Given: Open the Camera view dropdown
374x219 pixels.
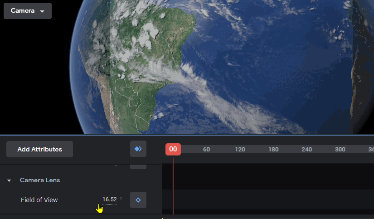Looking at the screenshot, I should pyautogui.click(x=28, y=11).
